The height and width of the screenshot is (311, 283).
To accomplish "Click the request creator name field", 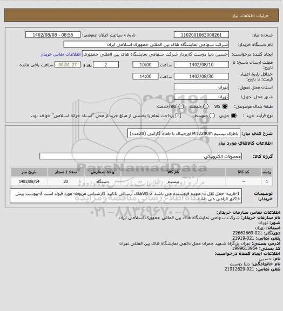I will [x=156, y=54].
